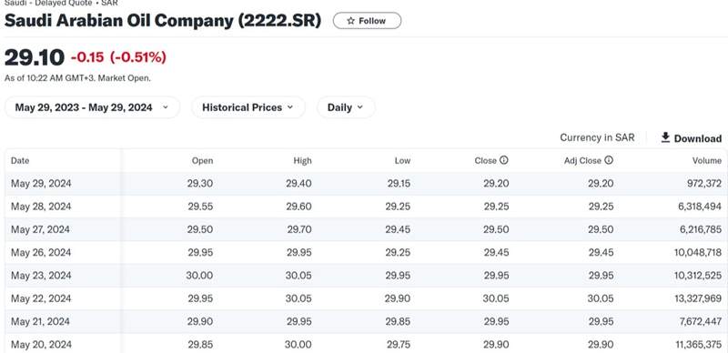Click the High column header
The image size is (728, 353).
(x=303, y=161)
